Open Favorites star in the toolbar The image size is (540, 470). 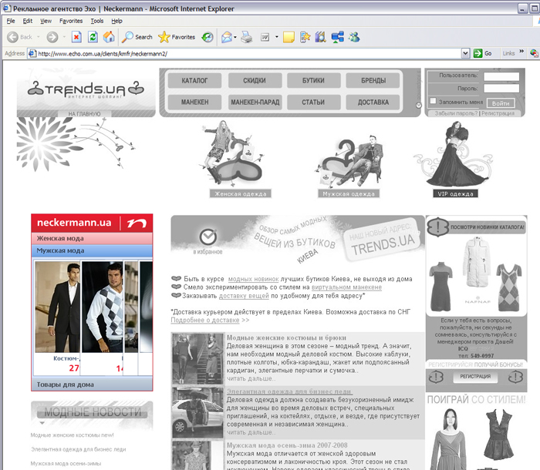coord(176,37)
